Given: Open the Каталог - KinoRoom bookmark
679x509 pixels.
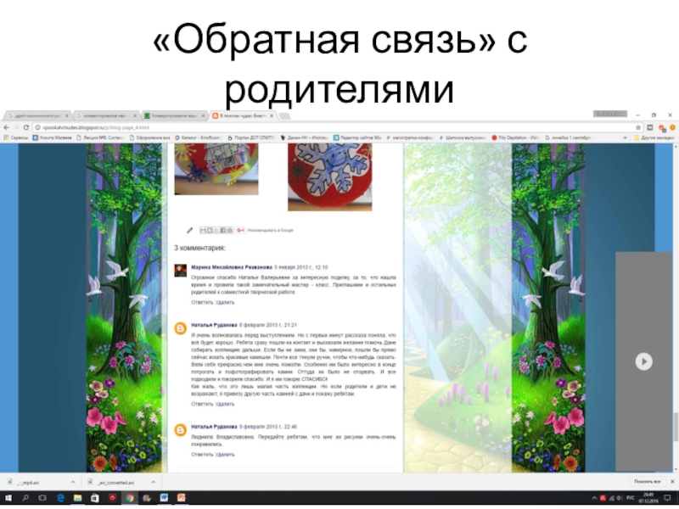Looking at the screenshot, I should coord(199,137).
